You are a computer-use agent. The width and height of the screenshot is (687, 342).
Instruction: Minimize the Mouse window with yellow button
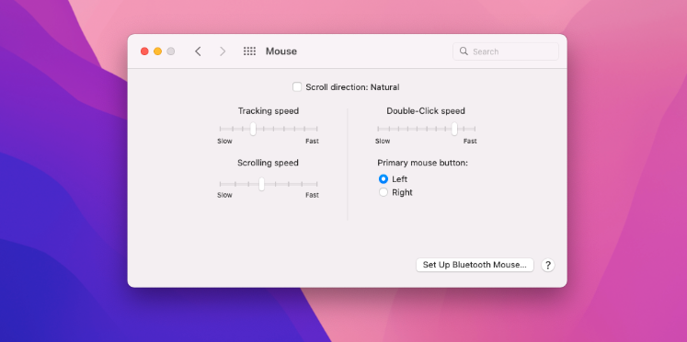tap(158, 51)
